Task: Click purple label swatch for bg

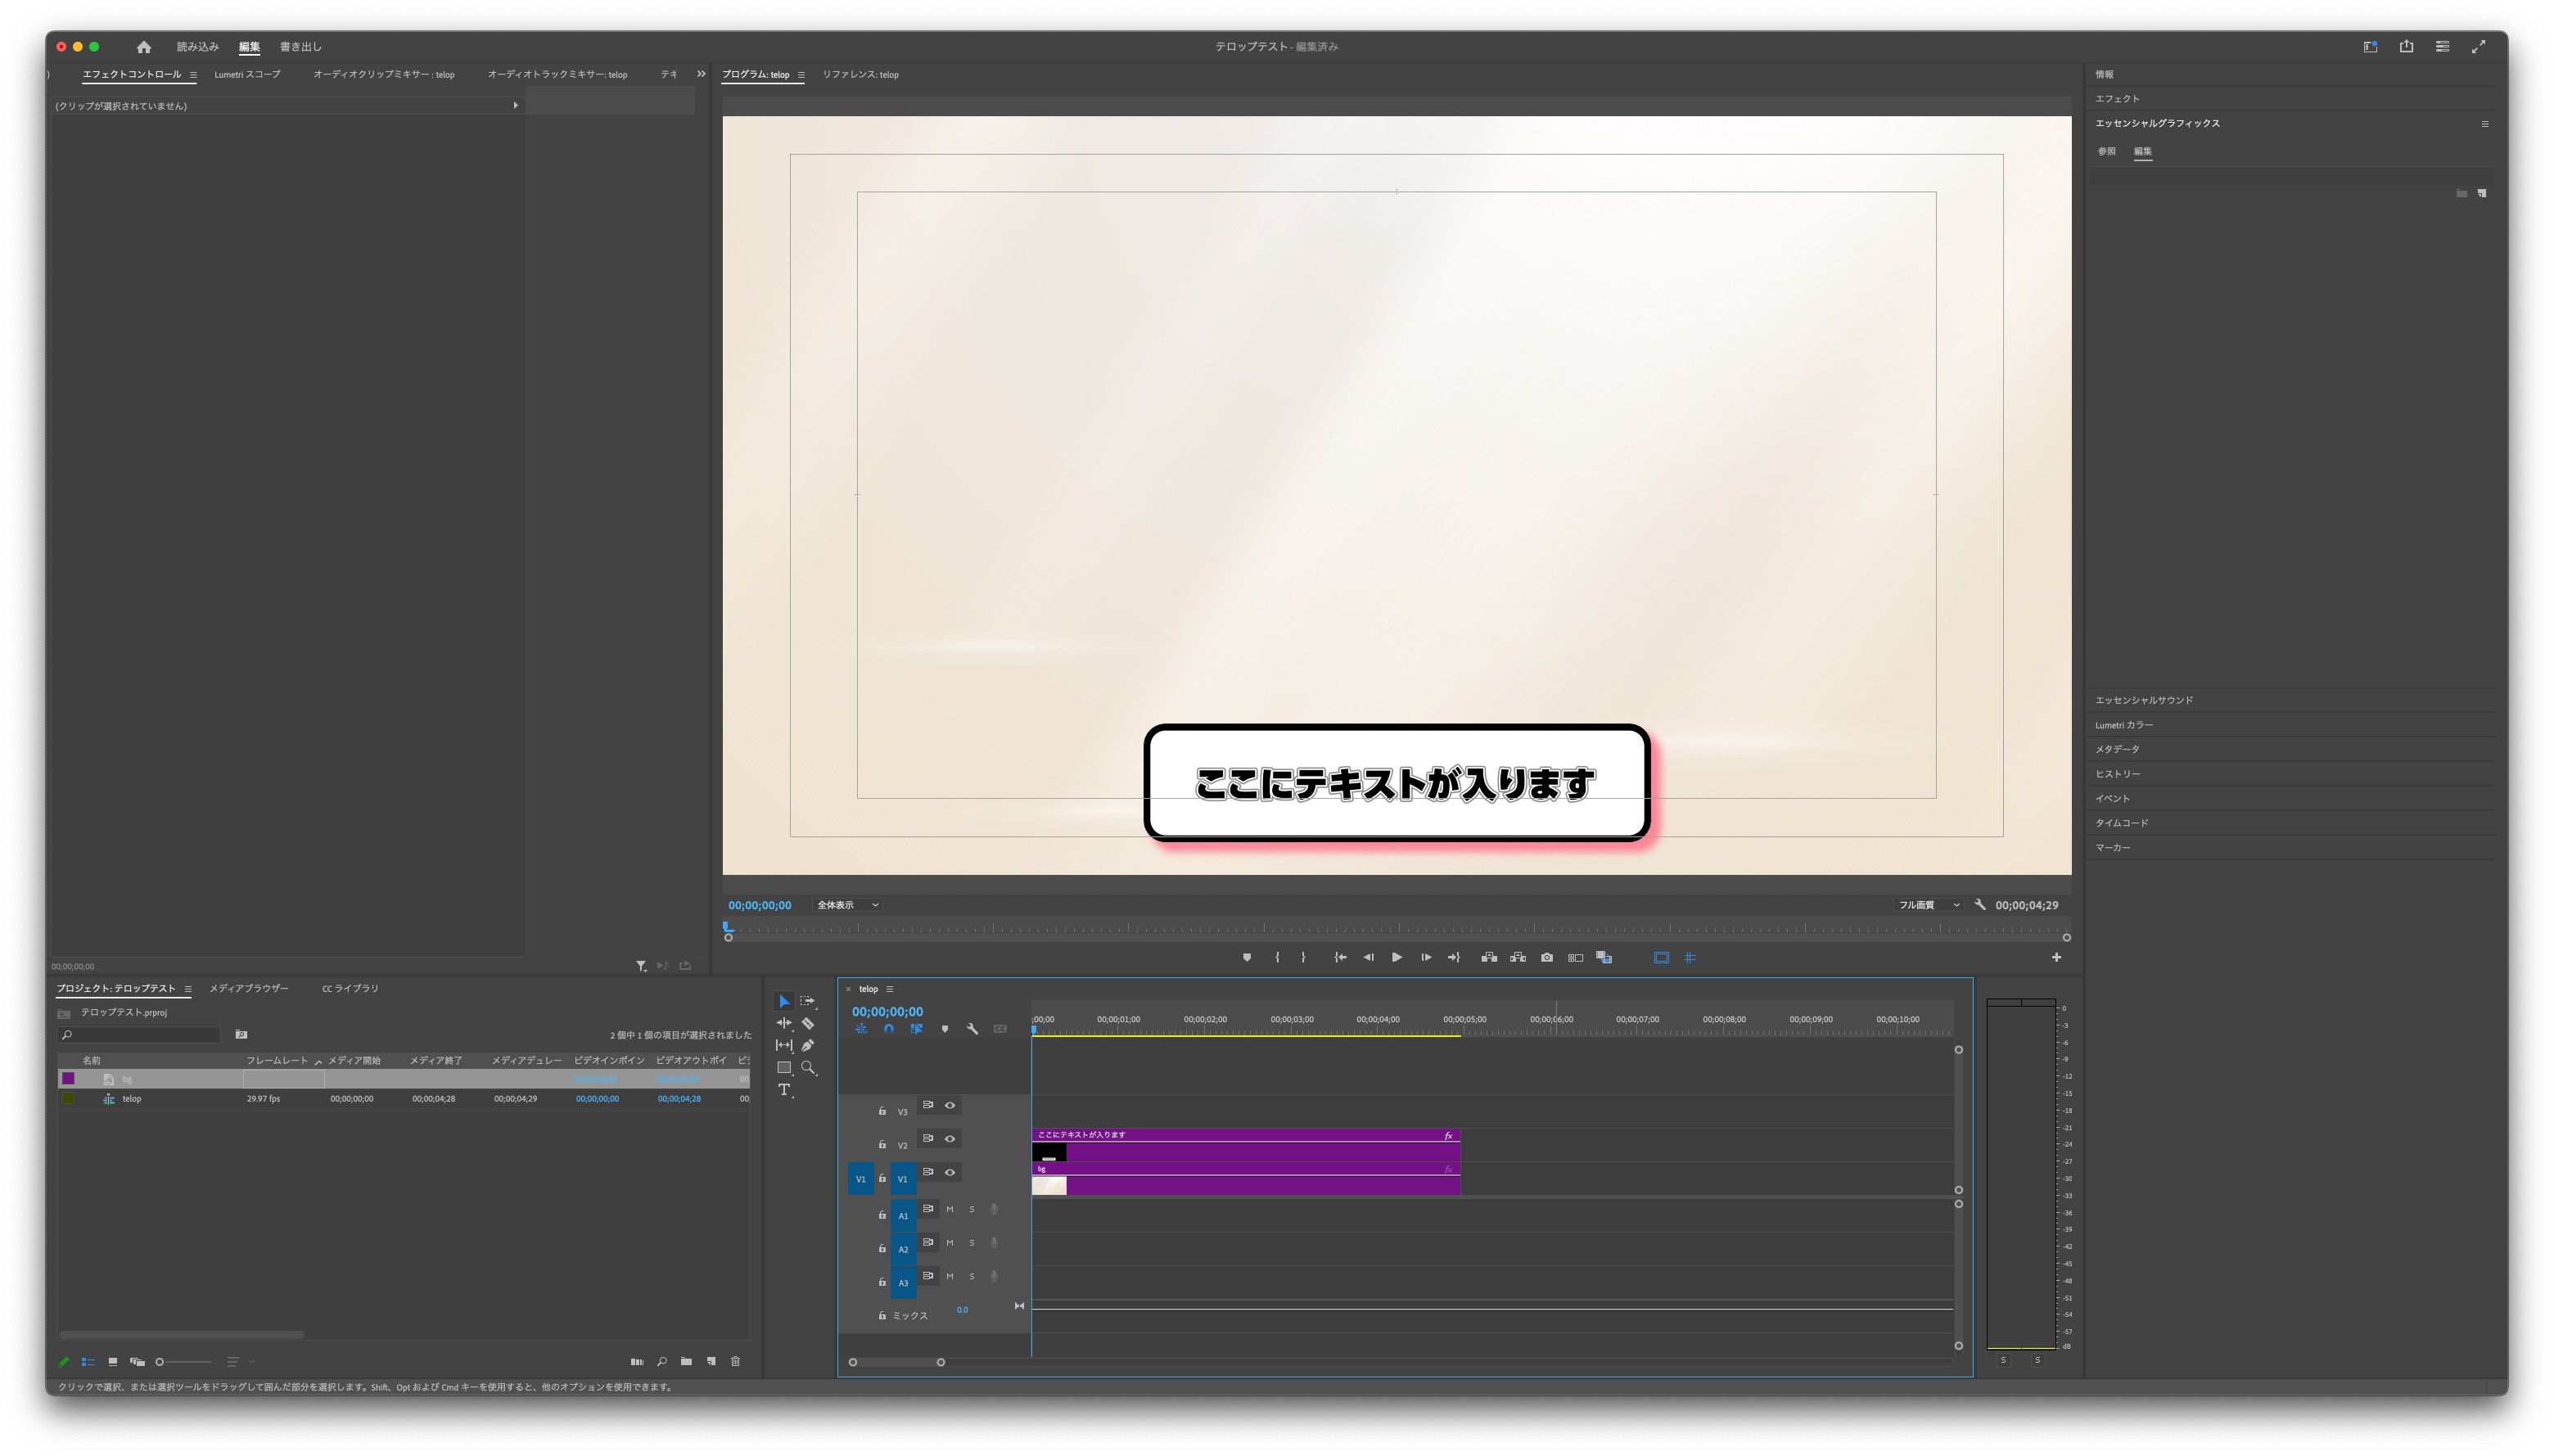Action: 68,1078
